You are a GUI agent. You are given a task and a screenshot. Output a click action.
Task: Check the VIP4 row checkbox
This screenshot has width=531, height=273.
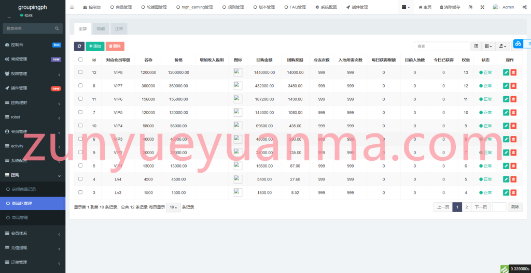[80, 125]
